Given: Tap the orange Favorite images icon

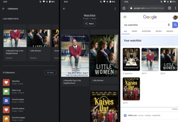Looking at the screenshot, I should pyautogui.click(x=6, y=119).
